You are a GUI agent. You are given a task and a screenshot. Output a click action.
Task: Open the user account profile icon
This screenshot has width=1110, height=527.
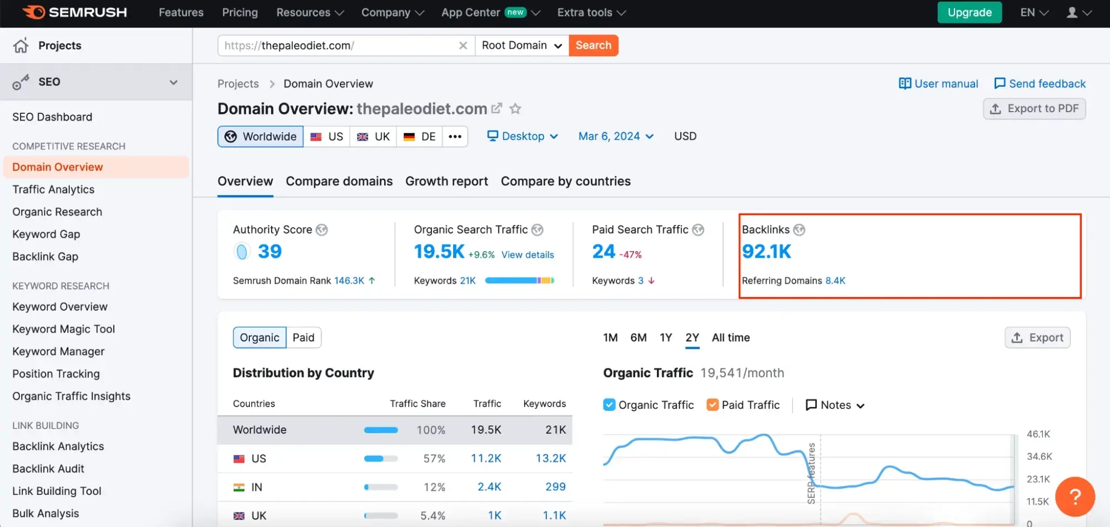[x=1072, y=12]
